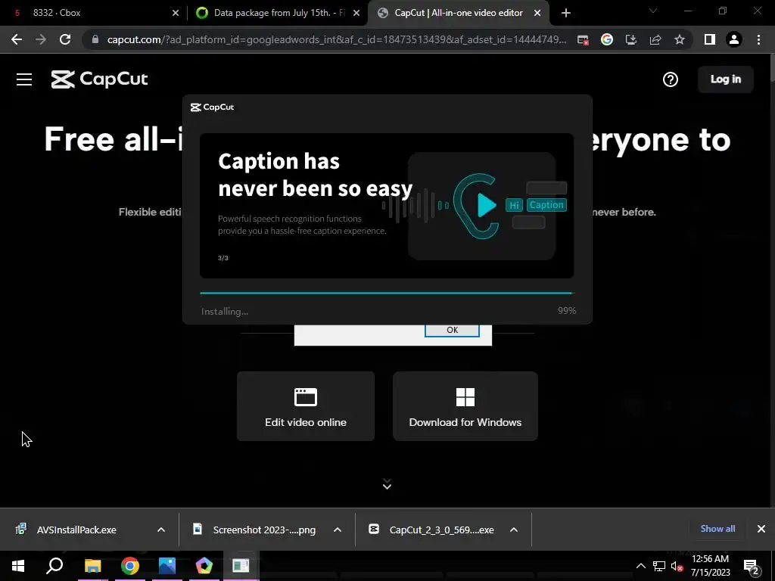
Task: Open the notification center icon
Action: [x=752, y=566]
